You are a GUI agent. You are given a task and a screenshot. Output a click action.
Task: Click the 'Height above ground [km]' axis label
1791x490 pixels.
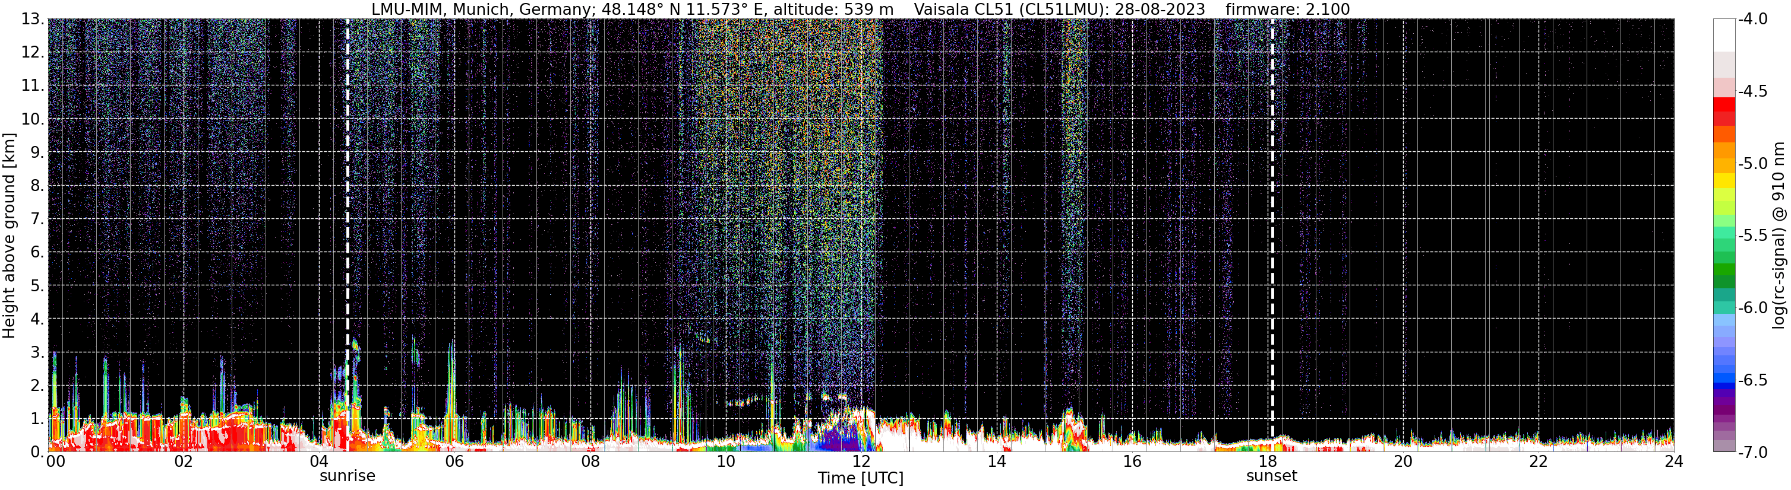(x=9, y=236)
